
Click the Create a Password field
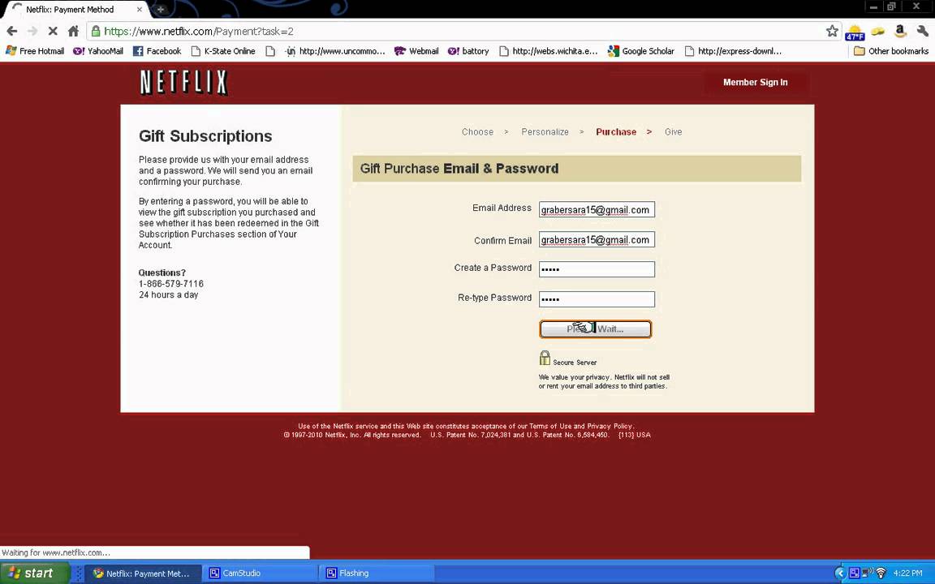pyautogui.click(x=597, y=269)
